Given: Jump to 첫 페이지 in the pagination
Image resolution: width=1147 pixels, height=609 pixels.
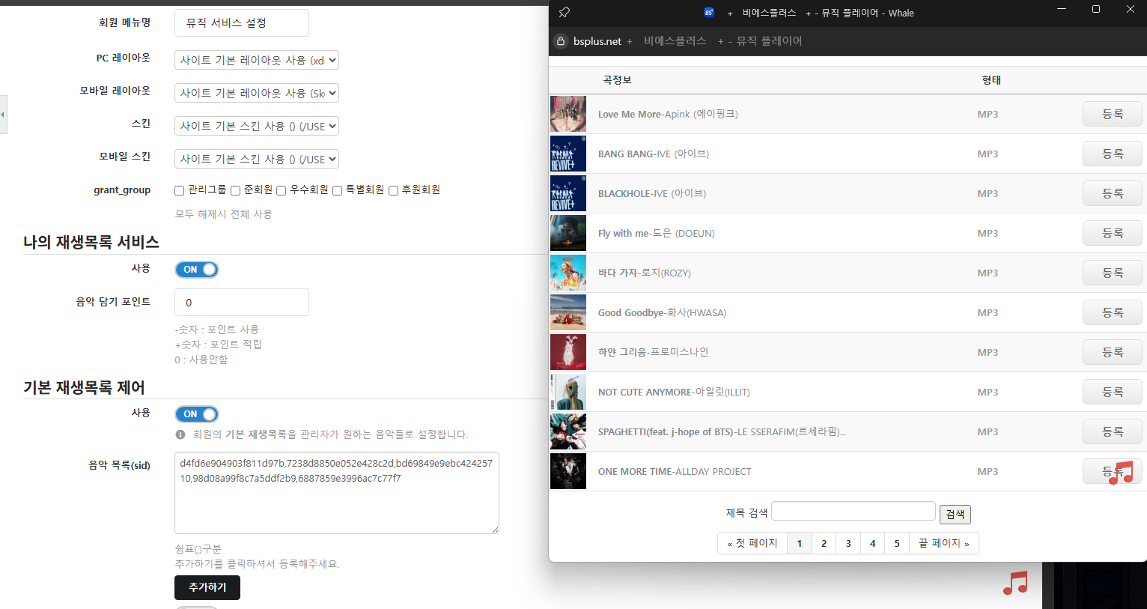Looking at the screenshot, I should [x=752, y=543].
